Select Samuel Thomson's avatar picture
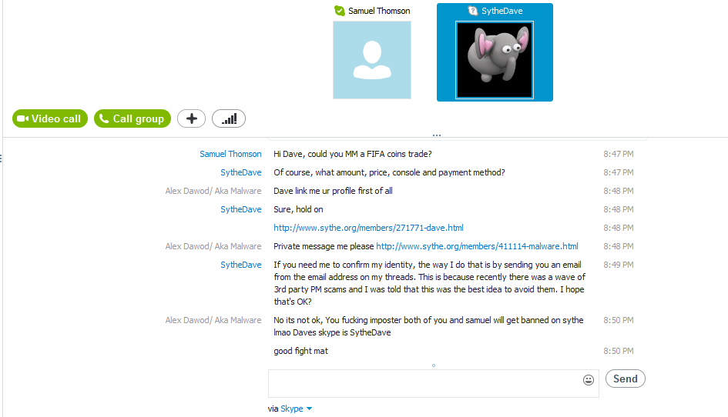The width and height of the screenshot is (728, 417). [372, 60]
